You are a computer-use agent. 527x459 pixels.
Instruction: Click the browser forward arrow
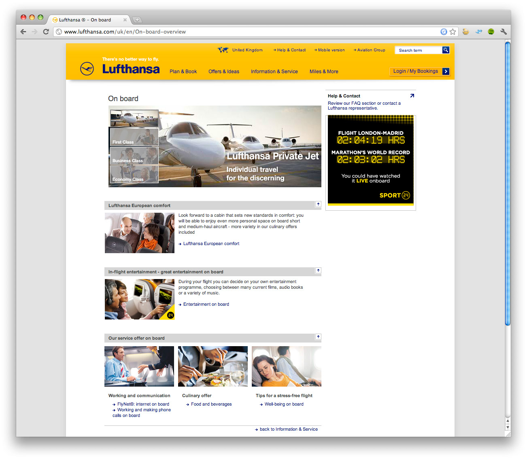(x=34, y=32)
